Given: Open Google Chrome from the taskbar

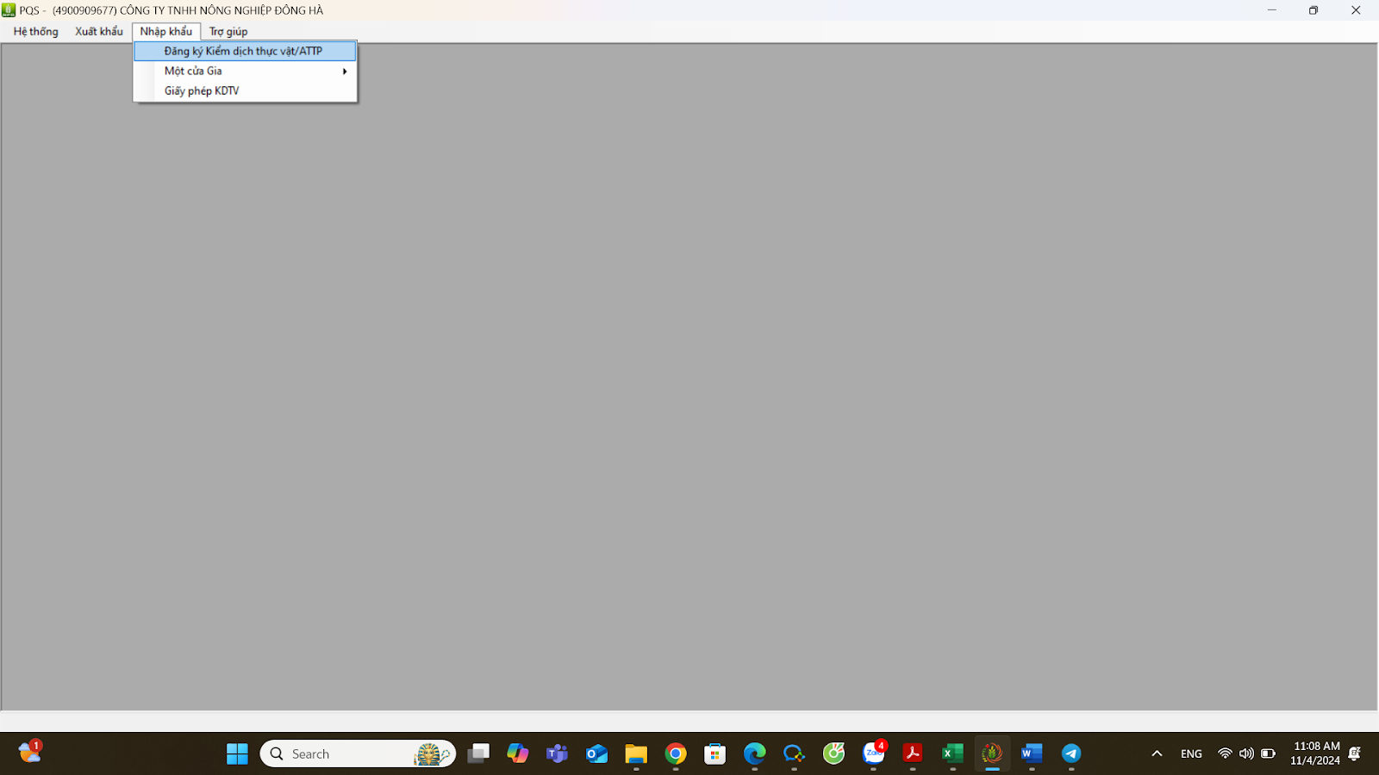Looking at the screenshot, I should 676,753.
